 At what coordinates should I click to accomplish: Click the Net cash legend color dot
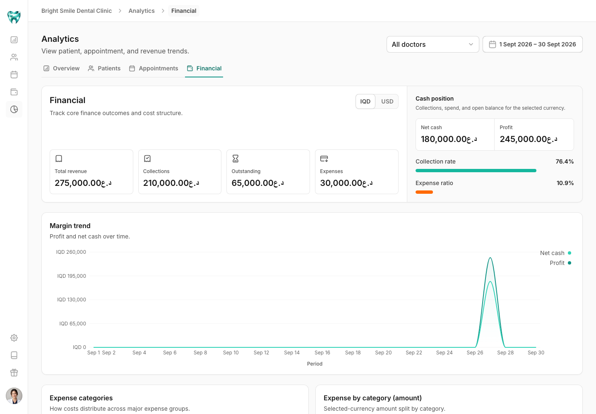click(x=570, y=253)
